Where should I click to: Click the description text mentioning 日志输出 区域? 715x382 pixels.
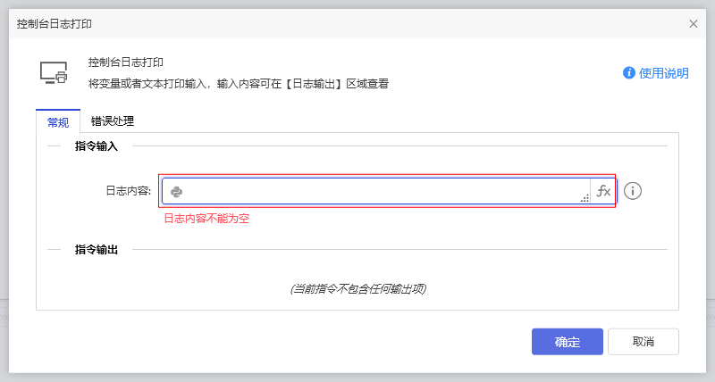pyautogui.click(x=238, y=84)
